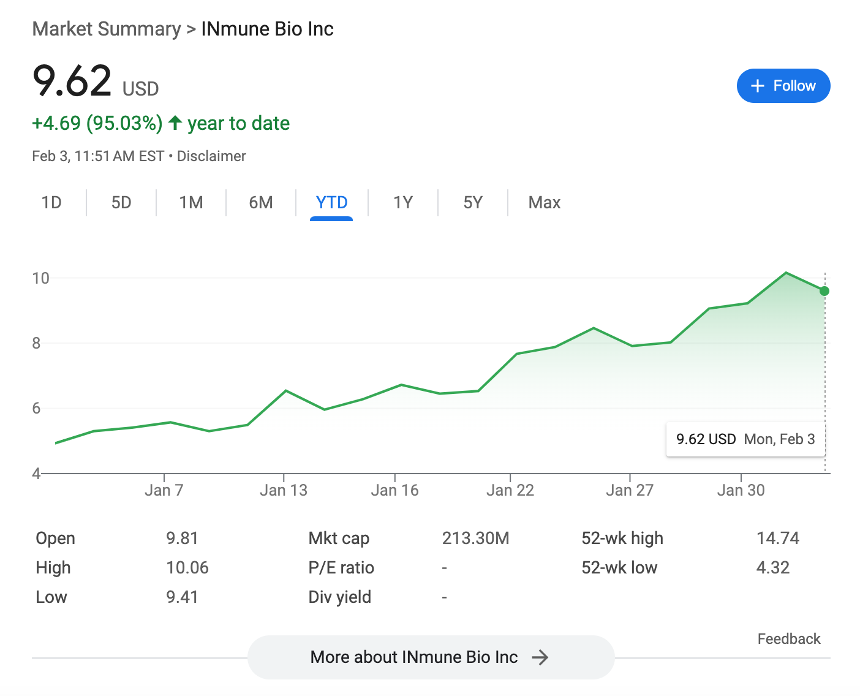Switch to the 1Y chart tab

[403, 203]
